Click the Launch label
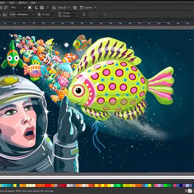194x194 pixels. pos(88,8)
